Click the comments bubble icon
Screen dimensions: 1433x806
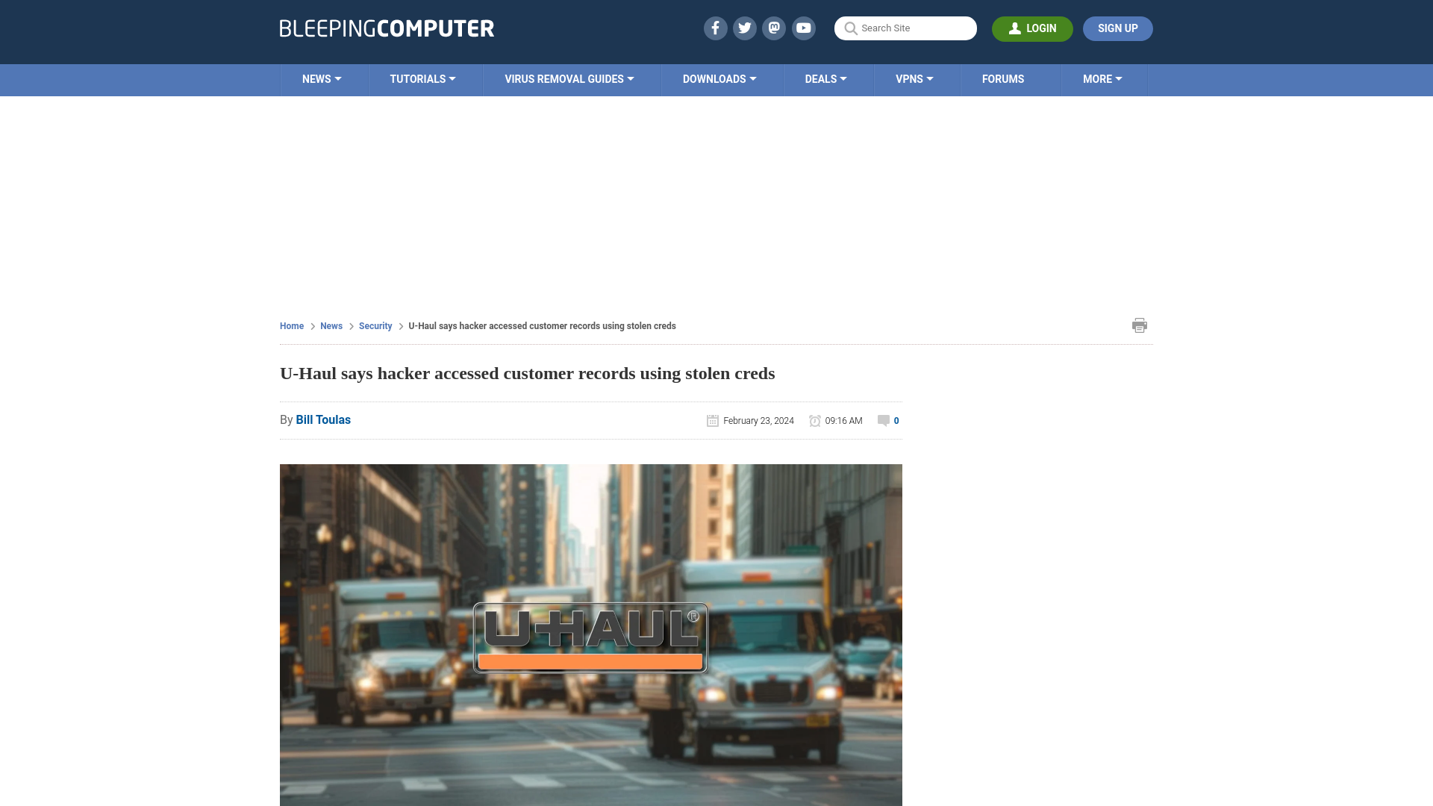(x=883, y=420)
